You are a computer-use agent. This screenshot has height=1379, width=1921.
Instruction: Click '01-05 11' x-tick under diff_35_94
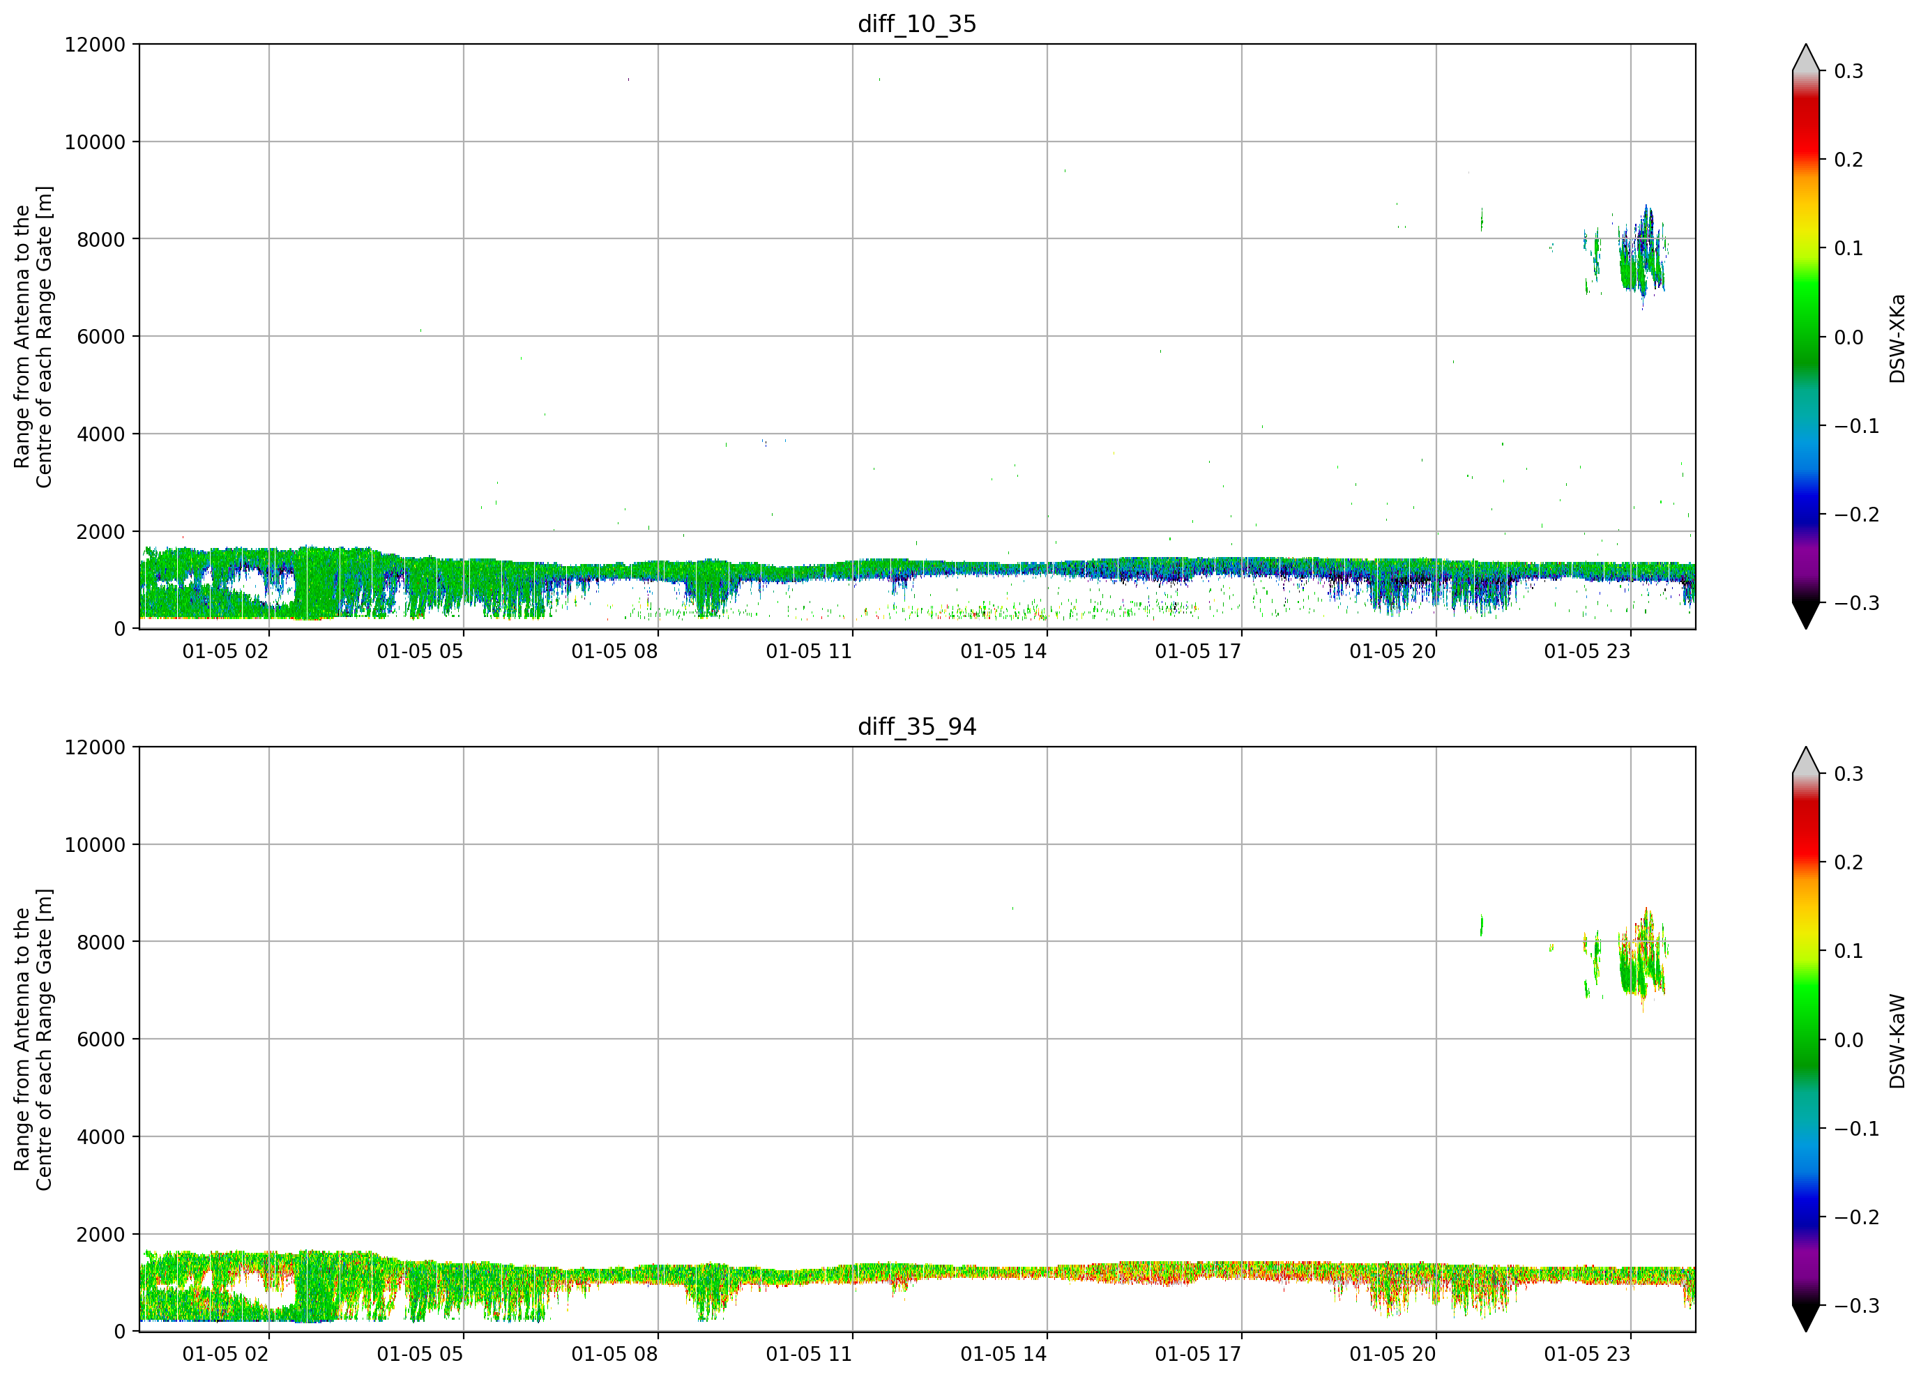[809, 1355]
